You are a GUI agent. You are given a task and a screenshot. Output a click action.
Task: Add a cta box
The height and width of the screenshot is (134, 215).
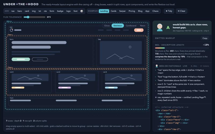click(45, 11)
